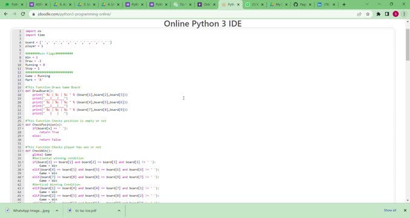This screenshot has height=218, width=410.
Task: Click the editor's vertical scrollbar thumb
Action: pos(408,45)
